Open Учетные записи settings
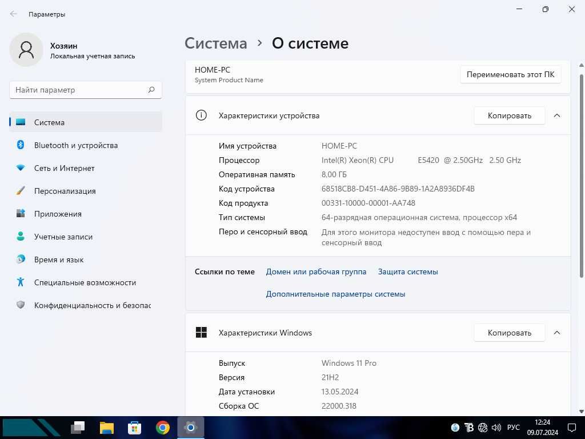 [x=86, y=237]
